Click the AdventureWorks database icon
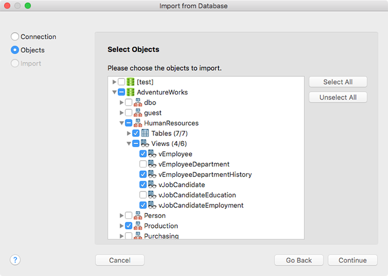 coord(130,92)
